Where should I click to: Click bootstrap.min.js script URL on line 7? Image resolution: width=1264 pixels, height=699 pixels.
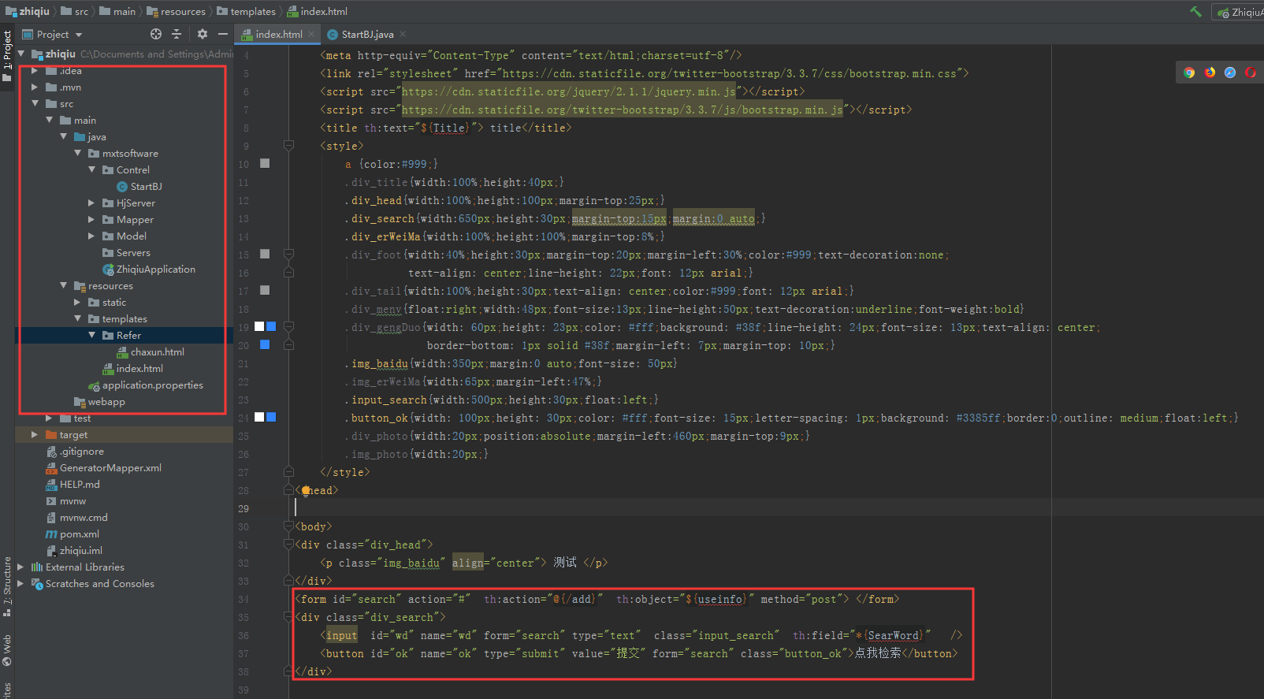pos(623,110)
